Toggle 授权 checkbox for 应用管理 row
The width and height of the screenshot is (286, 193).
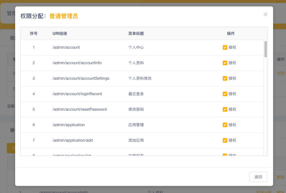tap(225, 125)
